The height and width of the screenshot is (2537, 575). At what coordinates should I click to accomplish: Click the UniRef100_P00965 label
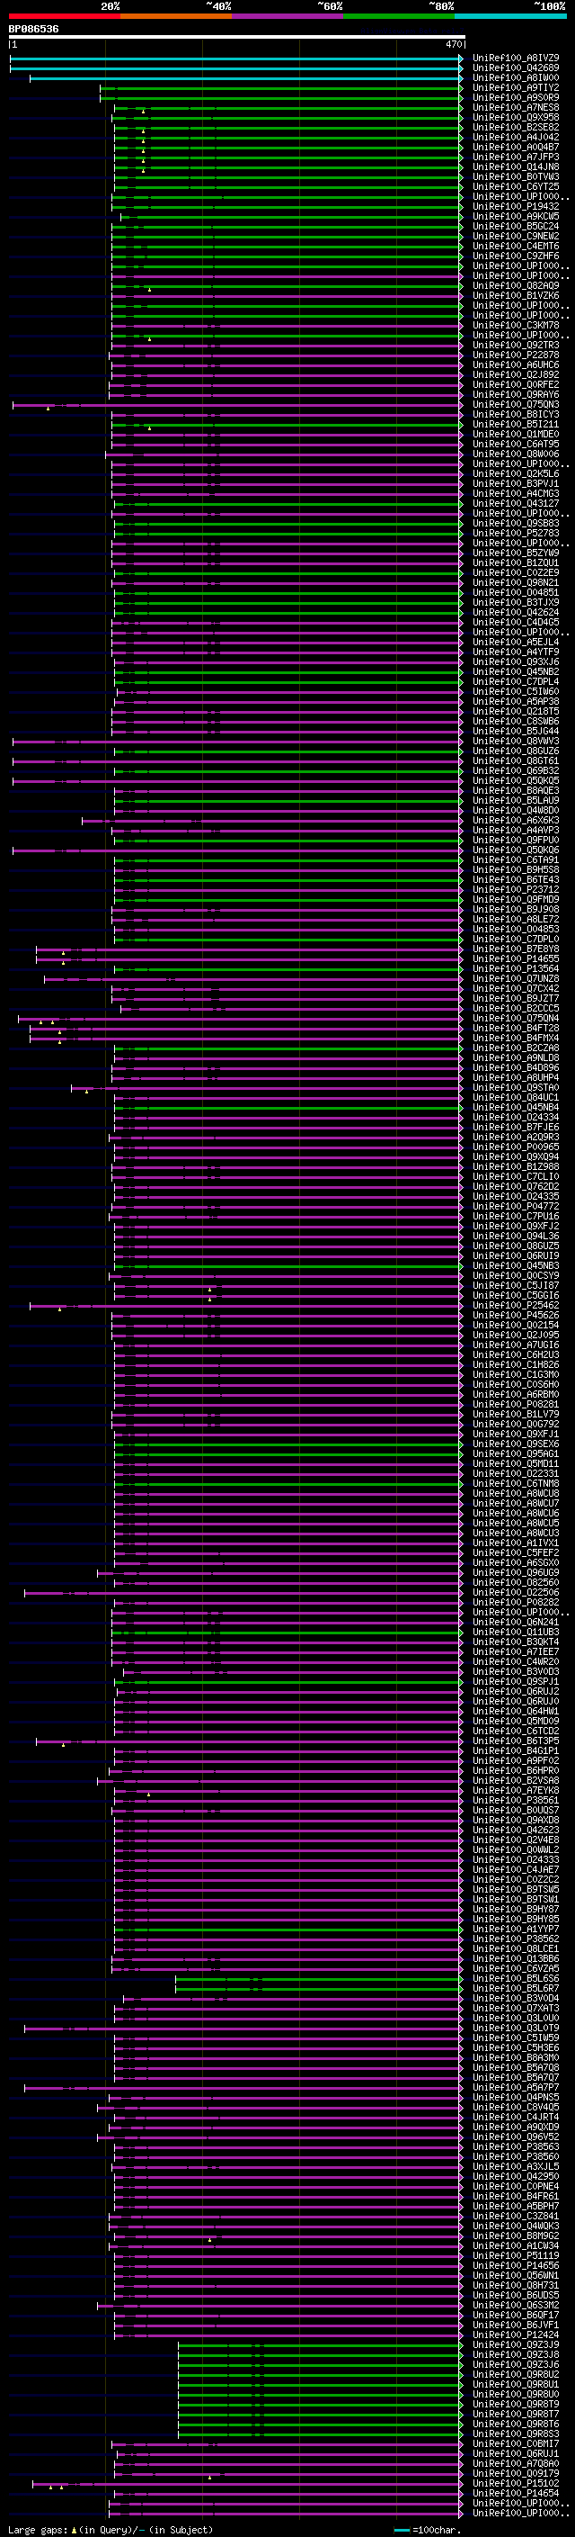[516, 1147]
